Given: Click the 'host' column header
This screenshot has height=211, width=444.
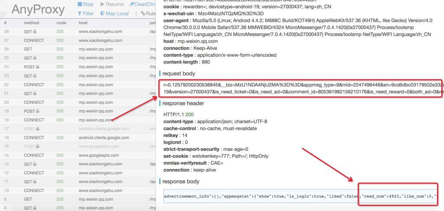Looking at the screenshot, I should click(x=83, y=22).
